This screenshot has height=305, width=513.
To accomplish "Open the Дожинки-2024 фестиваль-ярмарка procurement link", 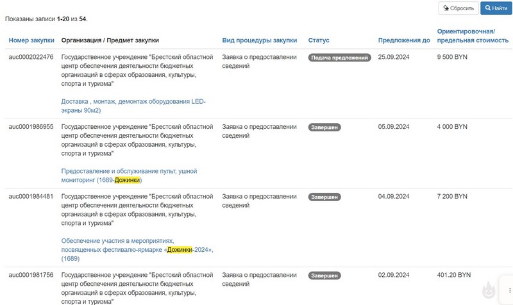I will pos(136,249).
